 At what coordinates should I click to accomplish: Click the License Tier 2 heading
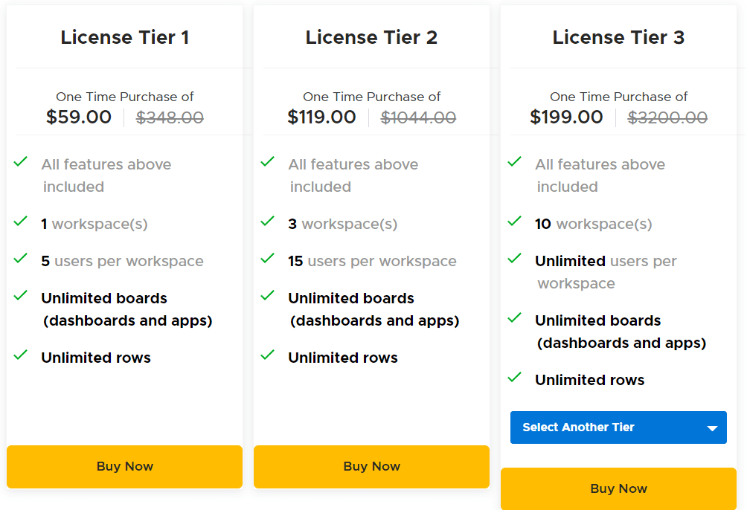371,37
